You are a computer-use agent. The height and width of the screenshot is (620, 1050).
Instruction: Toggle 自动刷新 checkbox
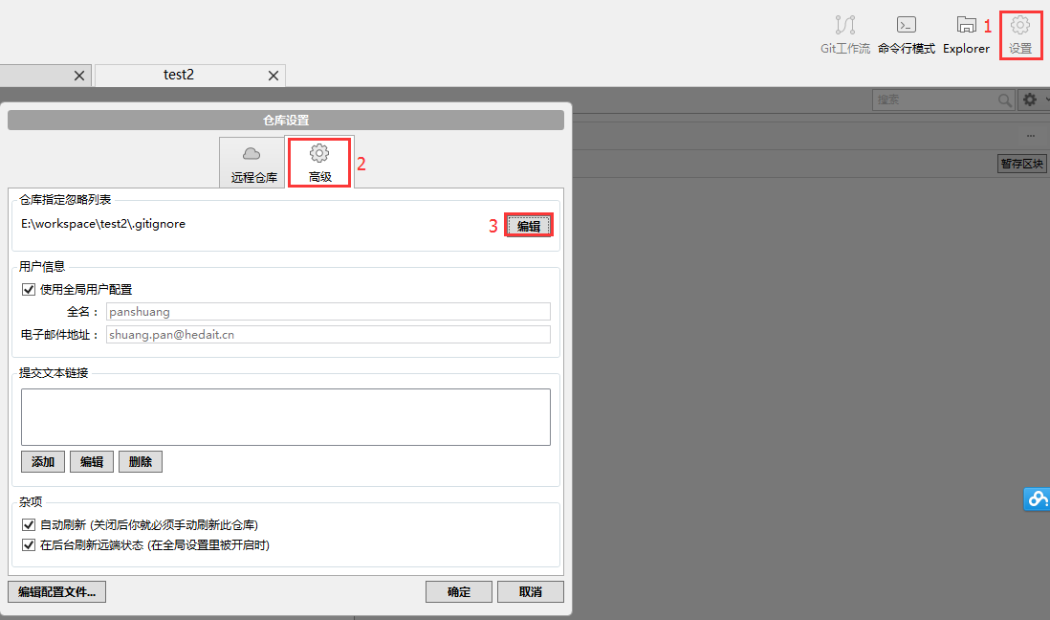pos(28,525)
